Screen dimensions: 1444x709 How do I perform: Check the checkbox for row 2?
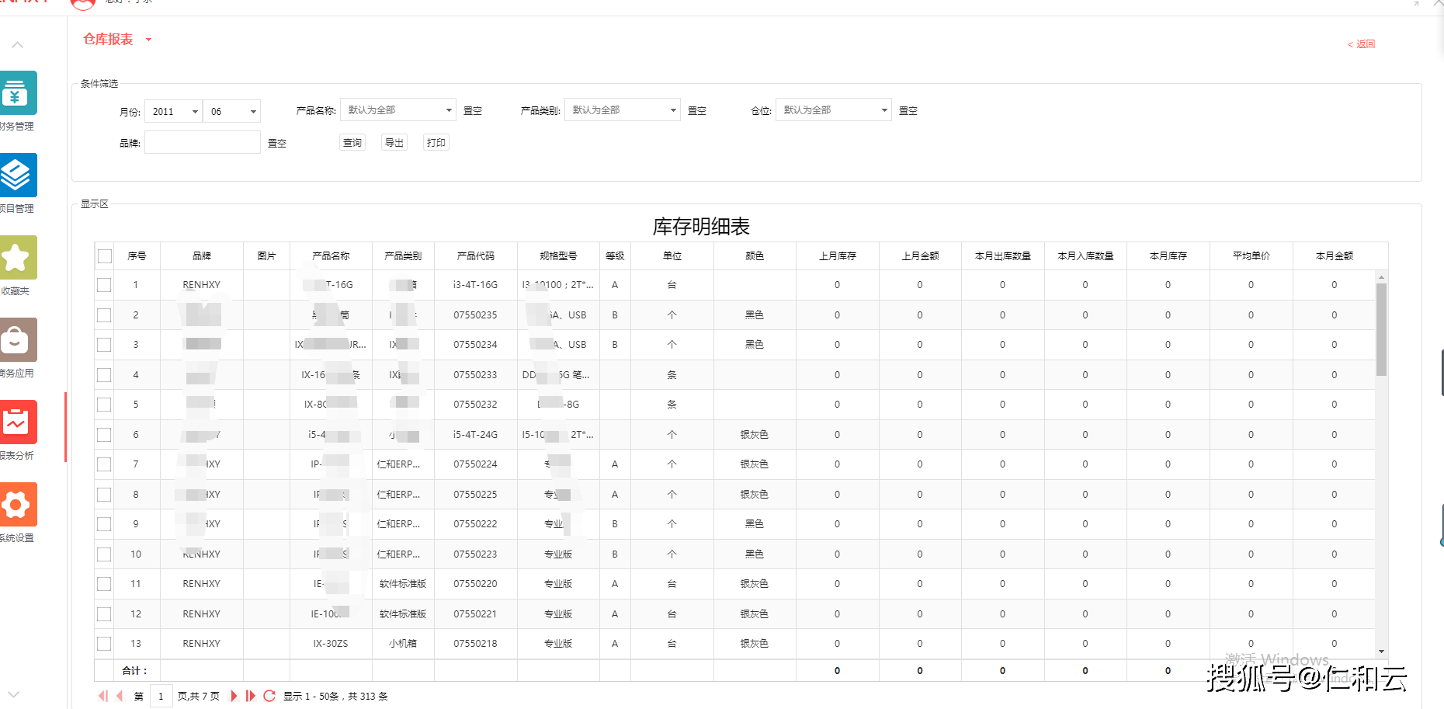[104, 315]
